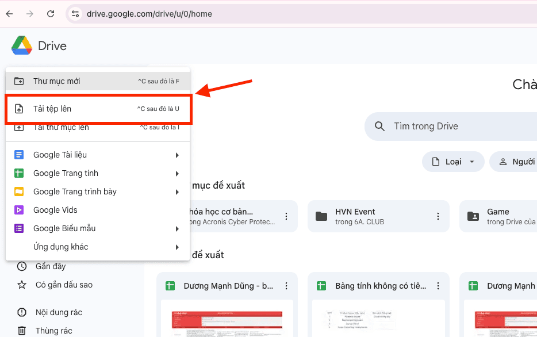Click the purple Google Forms icon

(19, 228)
